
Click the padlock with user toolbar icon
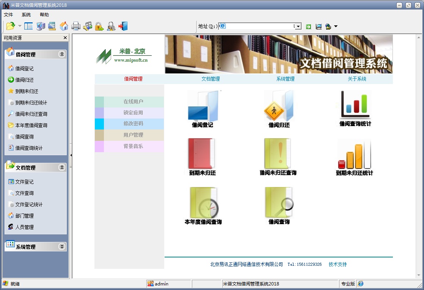point(111,26)
